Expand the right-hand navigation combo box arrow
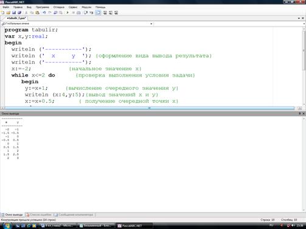 coord(304,24)
